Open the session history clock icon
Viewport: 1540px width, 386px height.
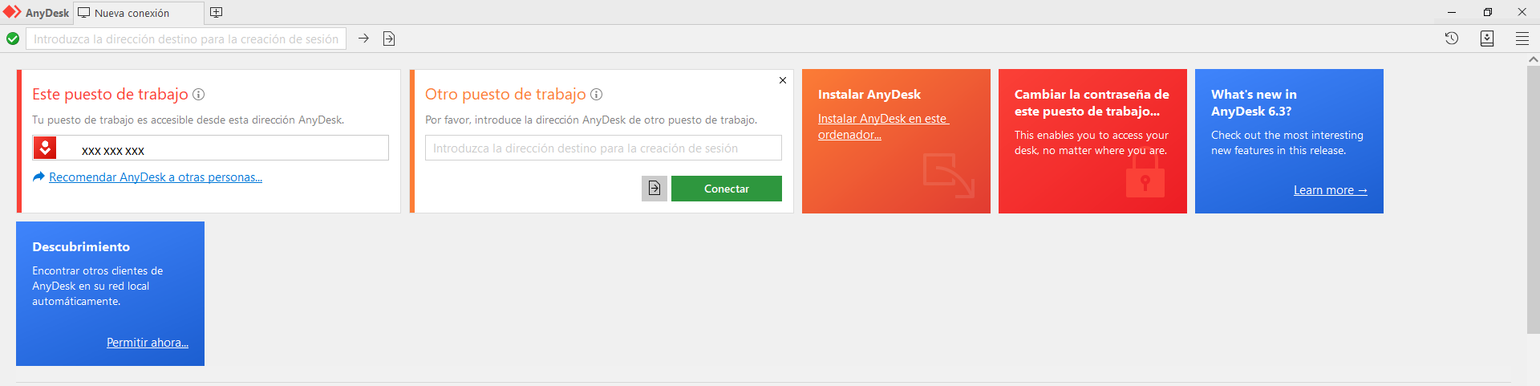click(1451, 39)
